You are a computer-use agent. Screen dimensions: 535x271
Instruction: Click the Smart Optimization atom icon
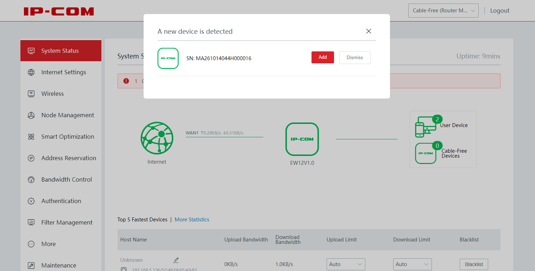pyautogui.click(x=31, y=137)
